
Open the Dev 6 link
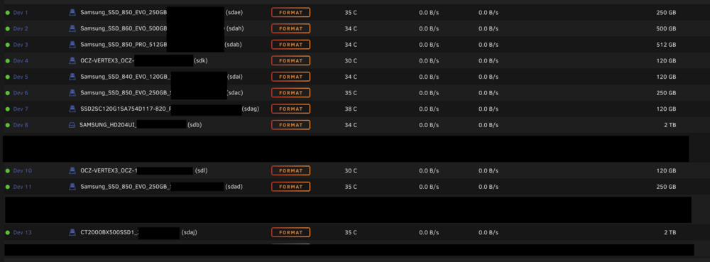coord(21,93)
